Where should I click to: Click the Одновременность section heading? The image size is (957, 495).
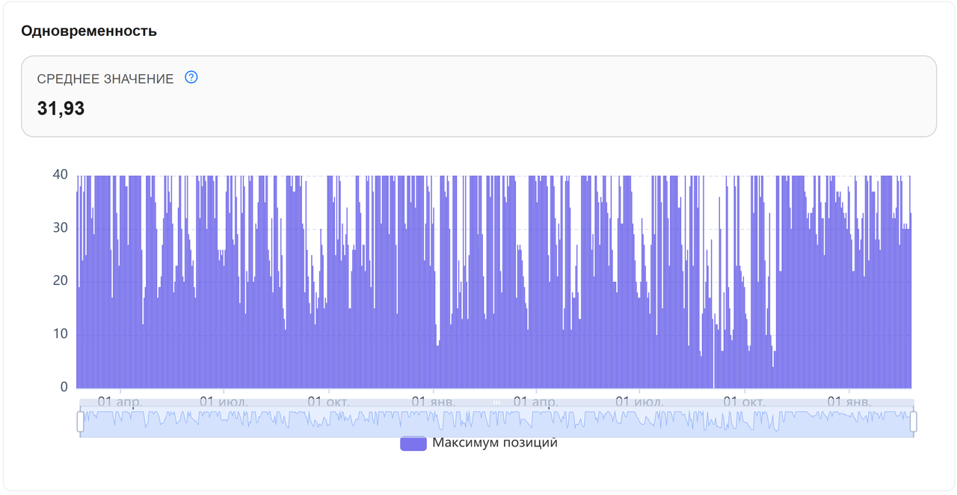pos(89,31)
